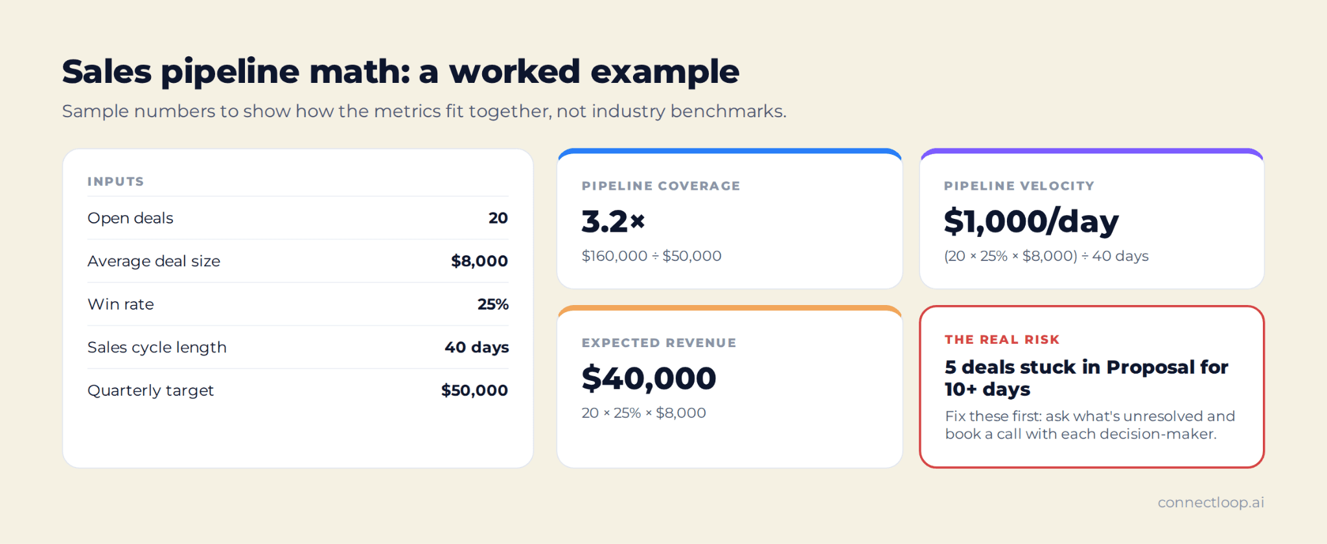Screen dimensions: 1327x544
Task: Select the Open deals row
Action: pyautogui.click(x=298, y=218)
